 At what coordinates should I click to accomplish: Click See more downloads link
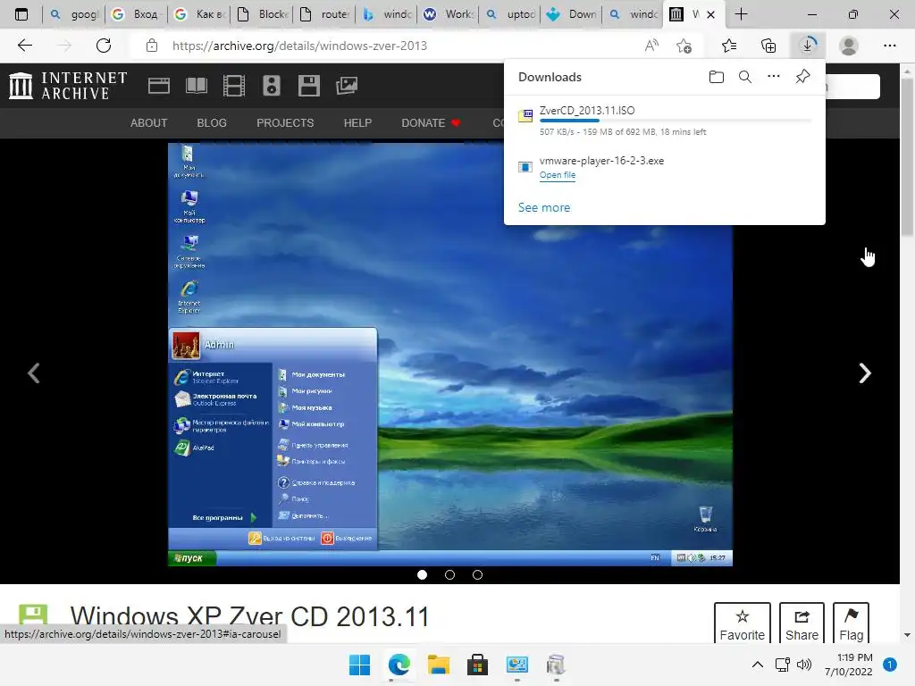click(x=544, y=207)
